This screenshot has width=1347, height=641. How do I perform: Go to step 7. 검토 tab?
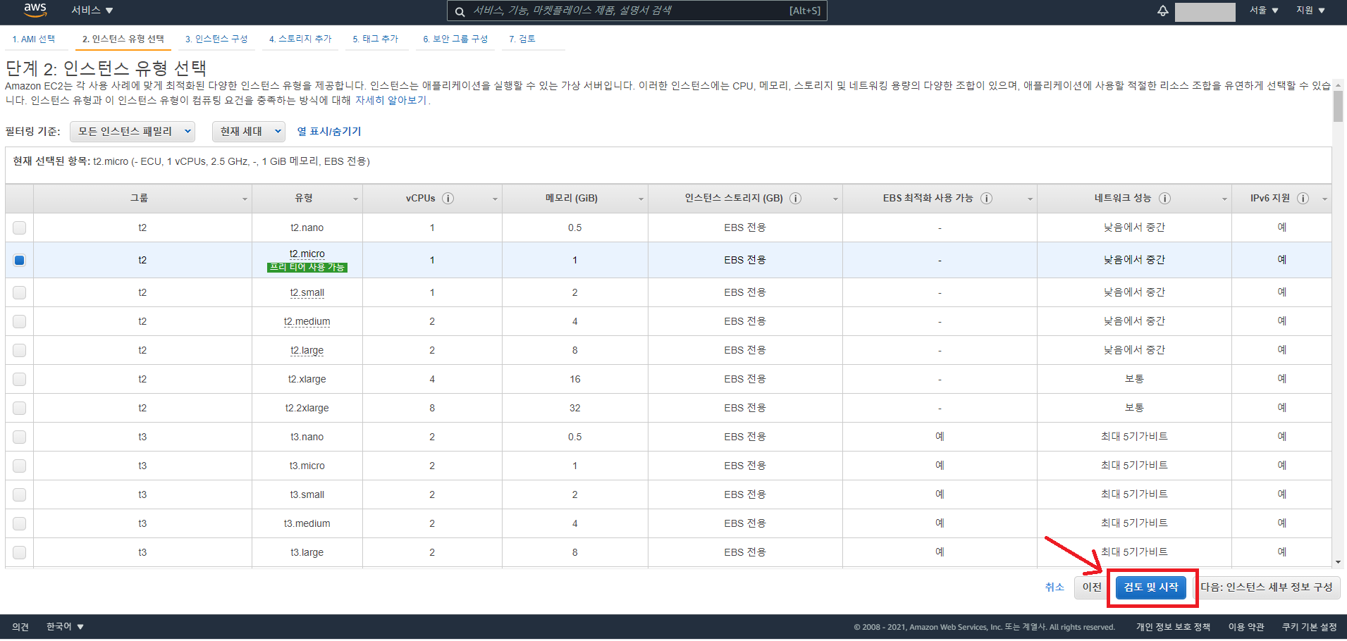[522, 39]
